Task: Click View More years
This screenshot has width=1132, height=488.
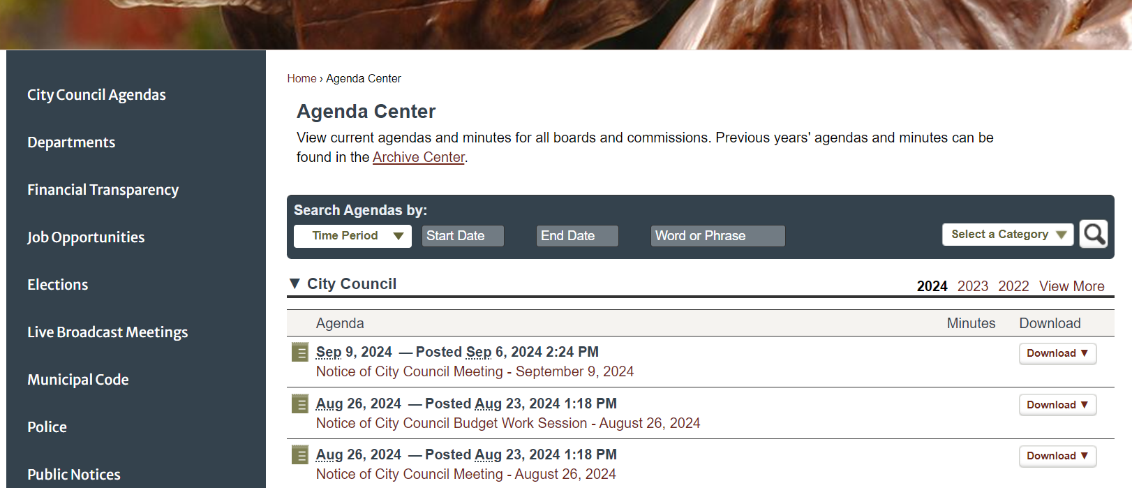Action: pyautogui.click(x=1071, y=286)
